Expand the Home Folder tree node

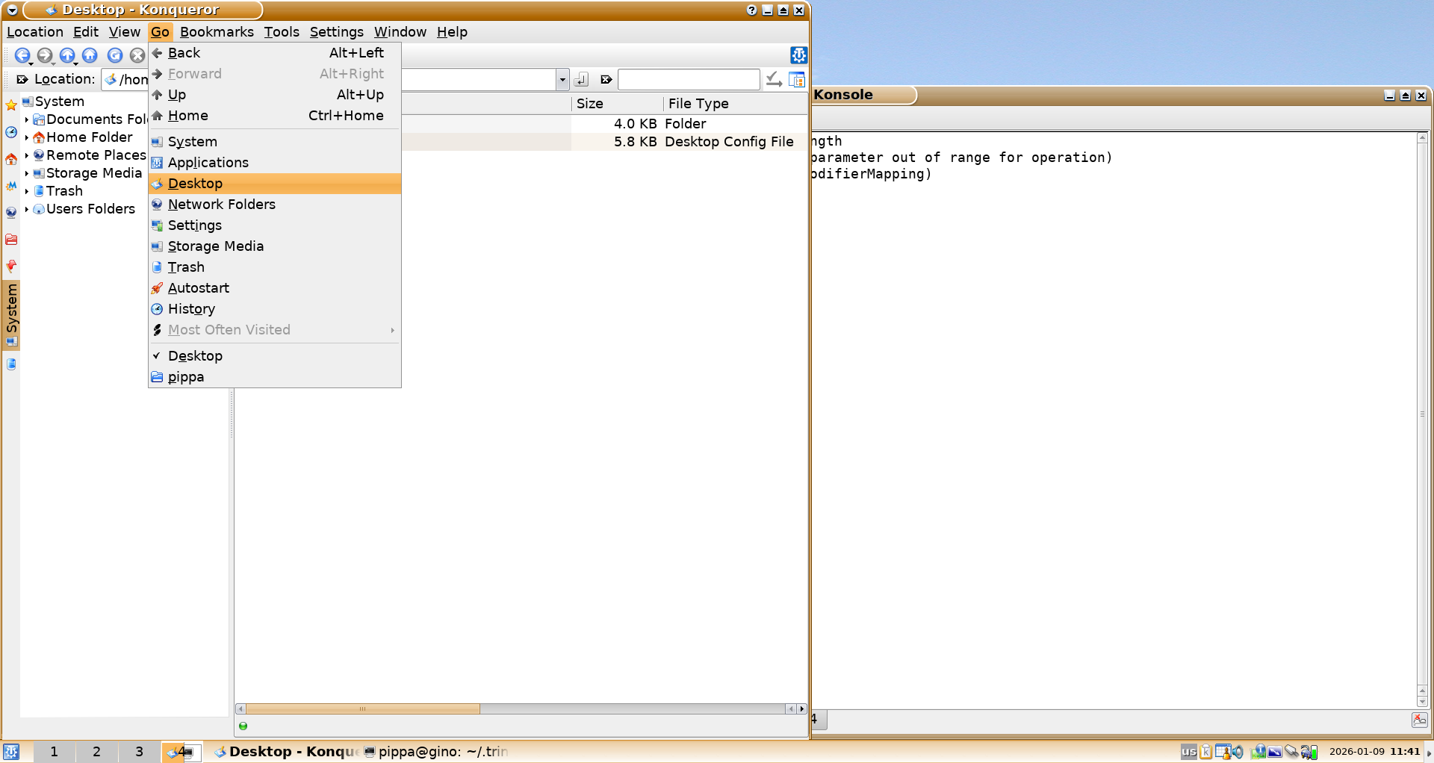click(27, 137)
